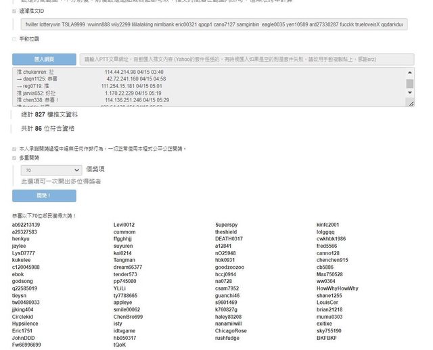Click winner name HowWhyHowWhy

point(338,288)
